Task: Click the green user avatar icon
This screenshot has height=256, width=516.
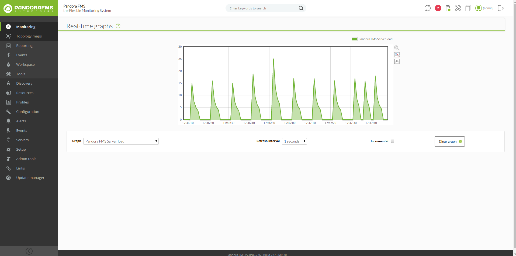Action: tap(479, 8)
